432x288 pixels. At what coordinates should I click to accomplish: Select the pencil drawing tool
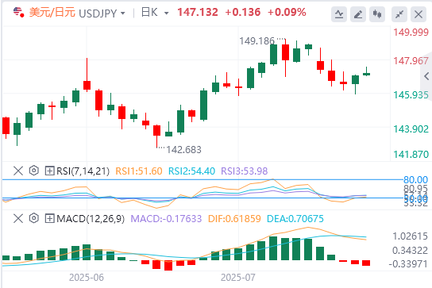pos(358,14)
